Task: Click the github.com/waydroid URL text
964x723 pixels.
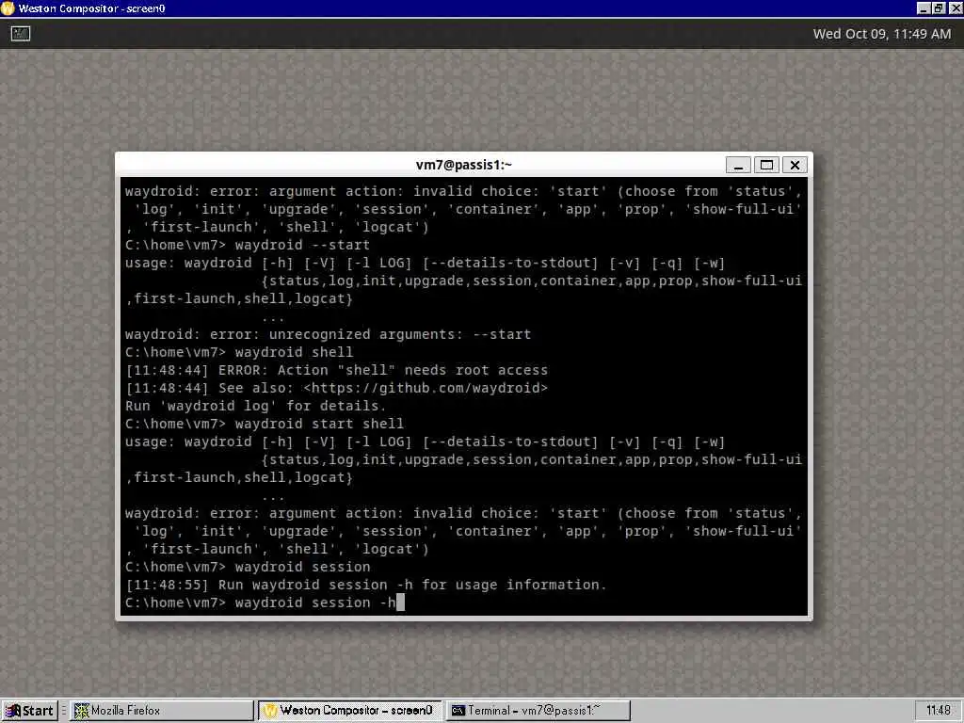Action: [x=426, y=388]
